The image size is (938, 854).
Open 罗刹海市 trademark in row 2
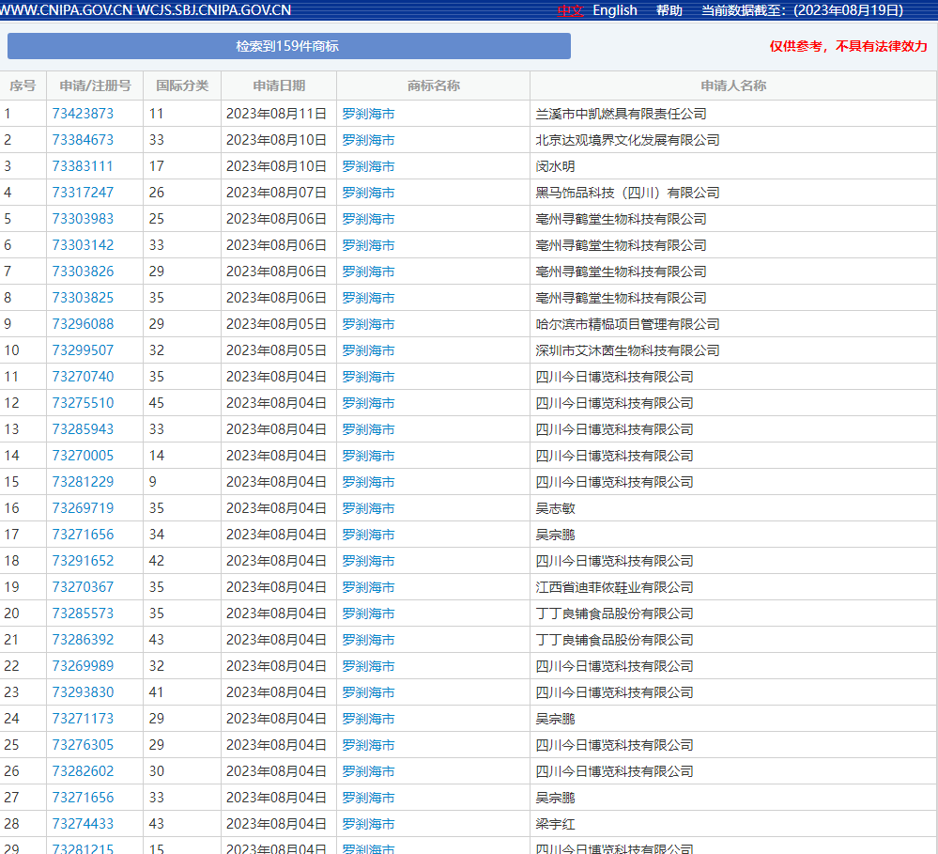coord(368,140)
